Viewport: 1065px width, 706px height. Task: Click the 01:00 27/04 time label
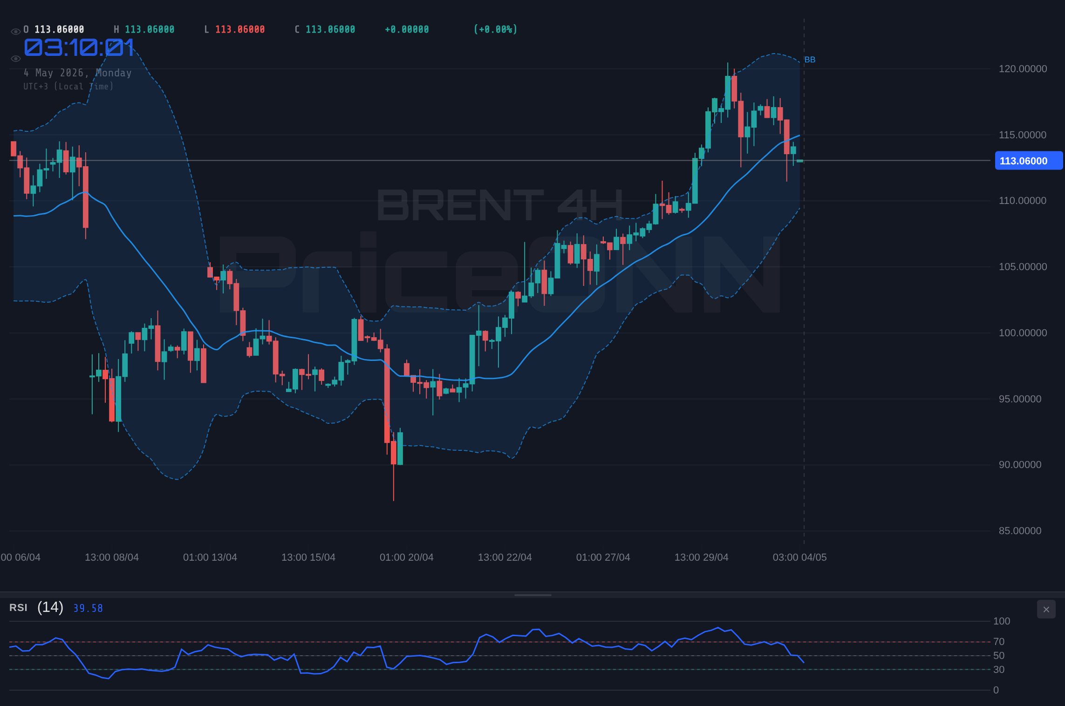pos(603,557)
